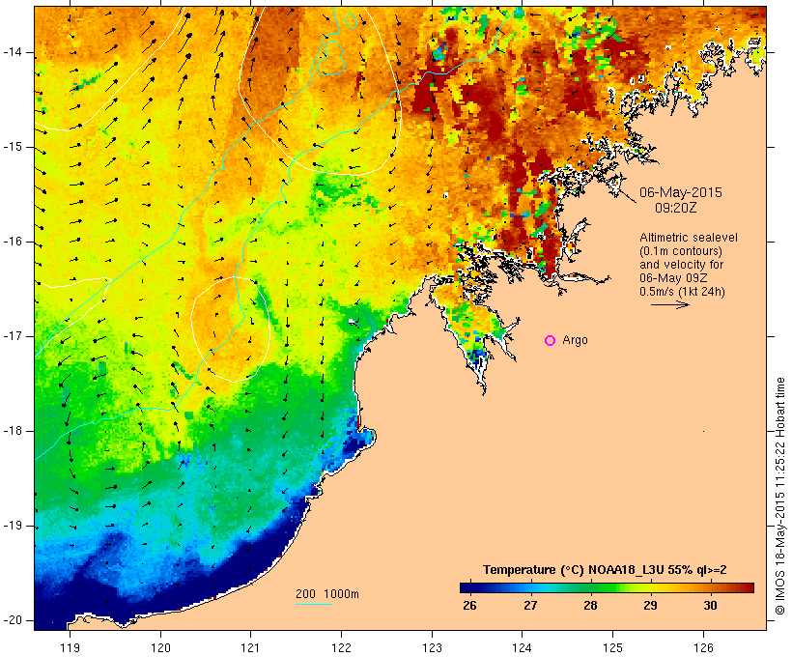
Task: Click the longitude axis label '124'
Action: coord(523,647)
